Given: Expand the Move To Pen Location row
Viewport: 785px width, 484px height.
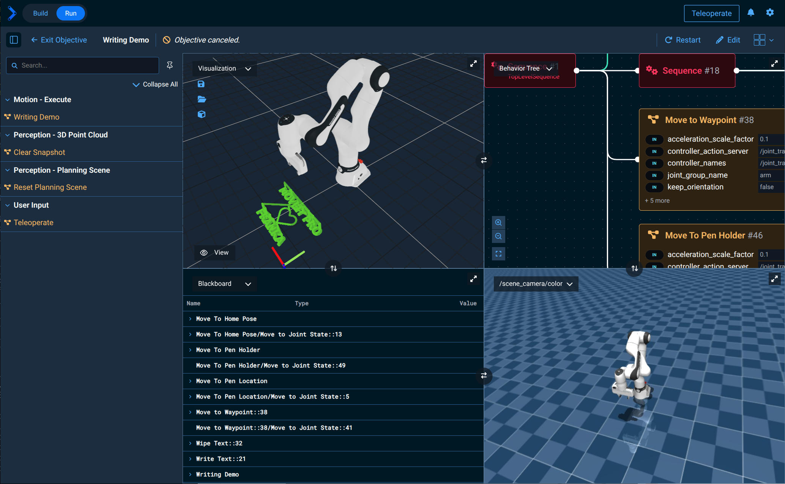Looking at the screenshot, I should [190, 381].
